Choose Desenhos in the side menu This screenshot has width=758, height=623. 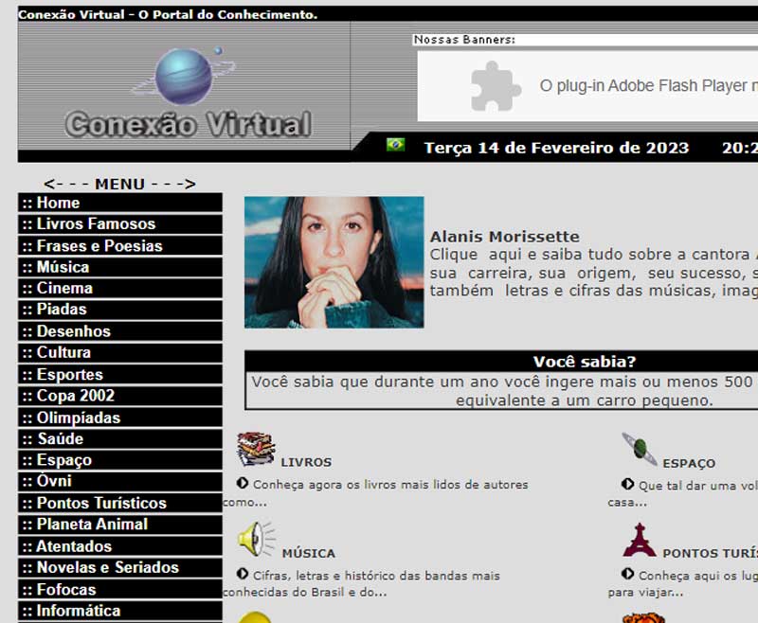120,331
